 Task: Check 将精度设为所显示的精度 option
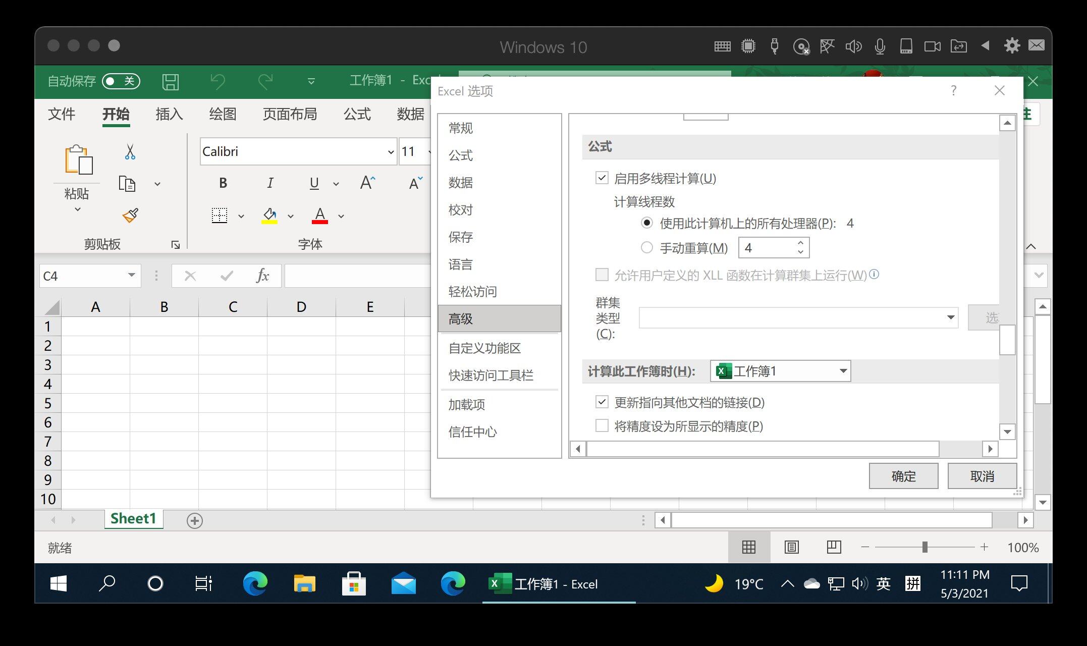602,425
